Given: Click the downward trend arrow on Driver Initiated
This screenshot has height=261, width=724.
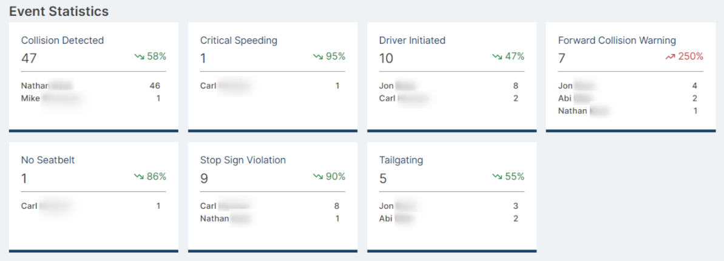Looking at the screenshot, I should [497, 57].
